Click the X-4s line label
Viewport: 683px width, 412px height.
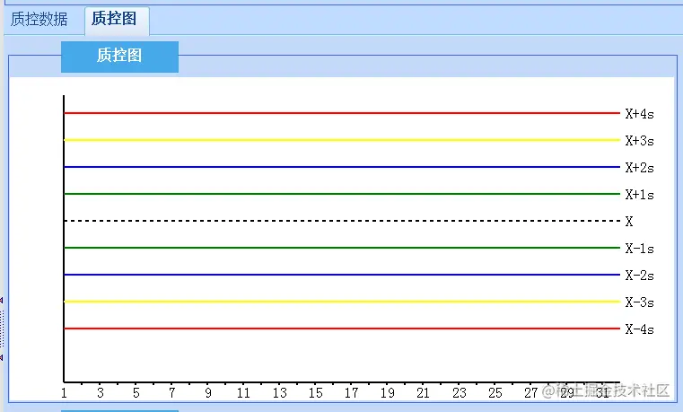point(639,329)
